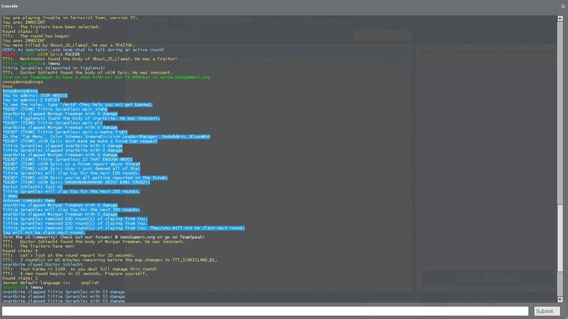Click 'Doctor Schlecht found the body of xG|M Epix' line

point(87,73)
